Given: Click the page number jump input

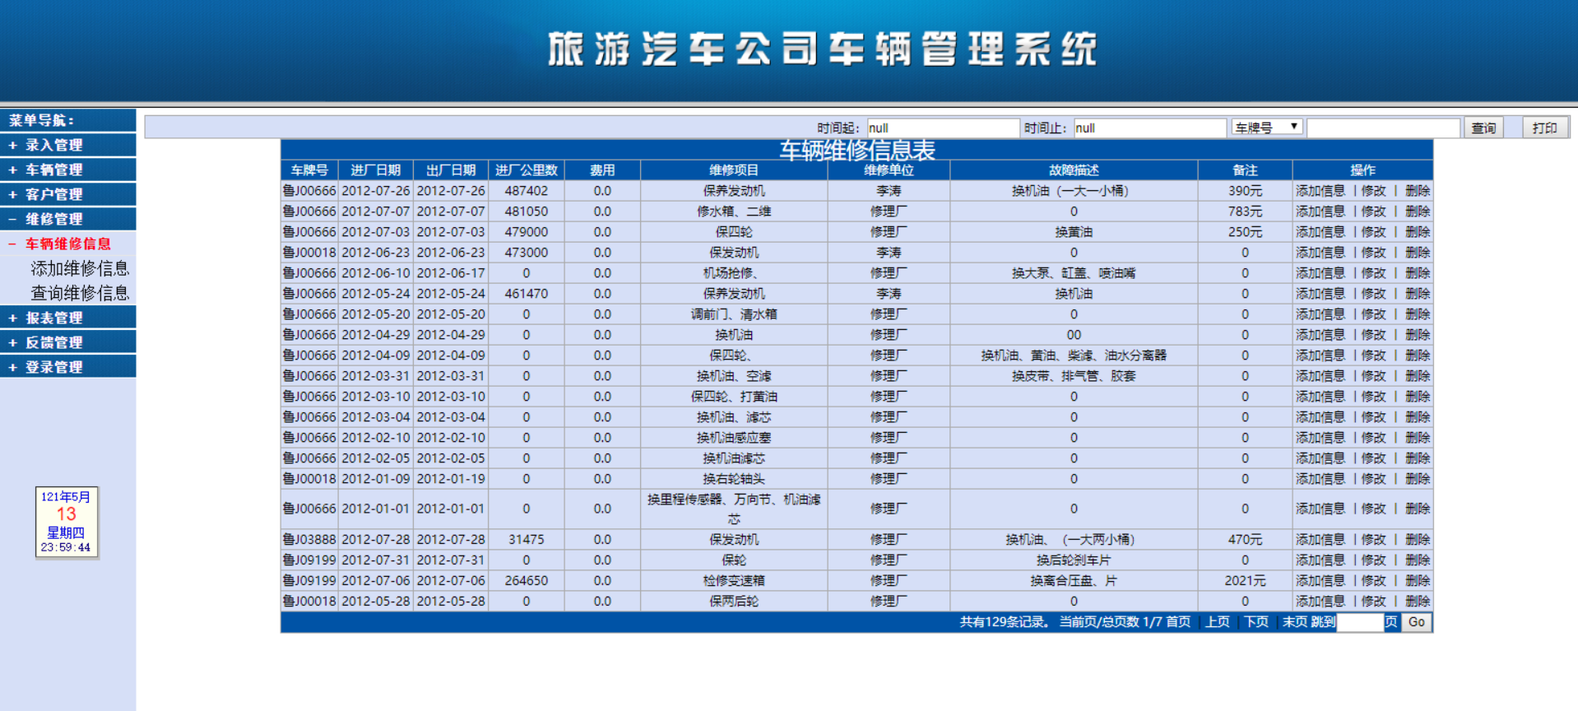Looking at the screenshot, I should (1360, 622).
